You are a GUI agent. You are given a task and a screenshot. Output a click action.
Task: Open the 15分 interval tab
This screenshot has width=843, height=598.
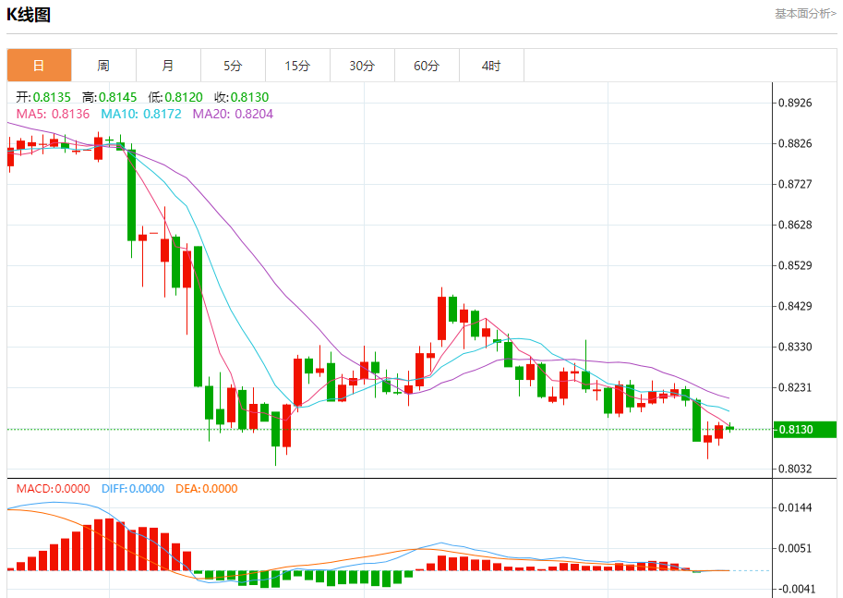pyautogui.click(x=297, y=66)
